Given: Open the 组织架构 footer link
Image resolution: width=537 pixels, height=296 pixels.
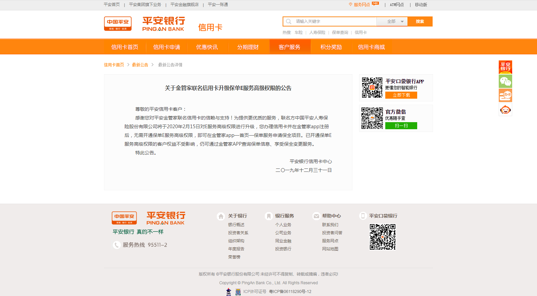Looking at the screenshot, I should [236, 241].
